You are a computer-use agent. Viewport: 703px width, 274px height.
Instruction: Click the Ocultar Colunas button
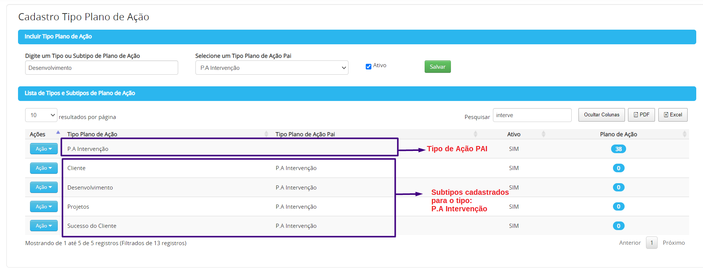pos(602,115)
